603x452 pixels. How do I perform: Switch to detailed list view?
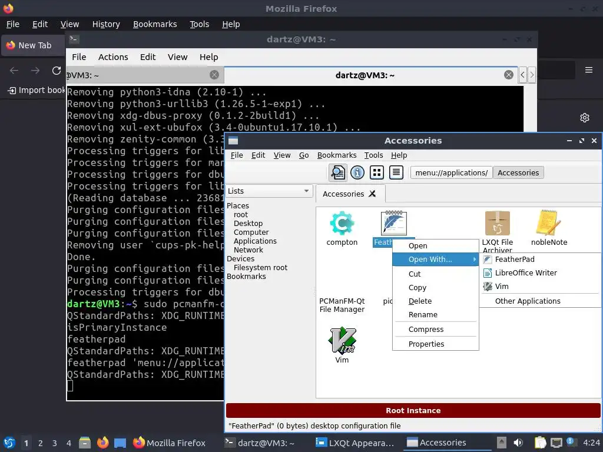396,172
